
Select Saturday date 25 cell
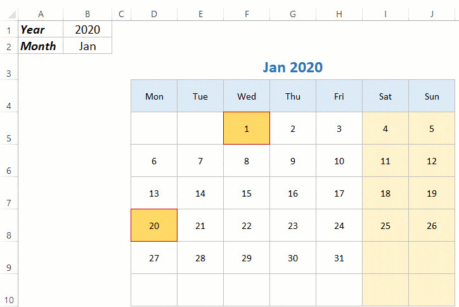pyautogui.click(x=385, y=226)
